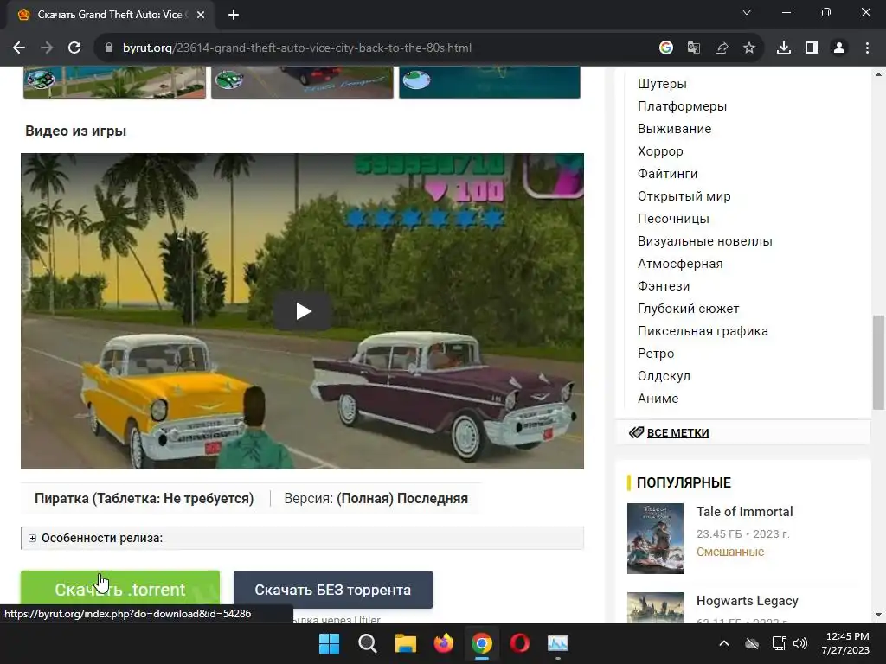Open second screenshot thumbnail
The width and height of the screenshot is (886, 664).
point(302,82)
